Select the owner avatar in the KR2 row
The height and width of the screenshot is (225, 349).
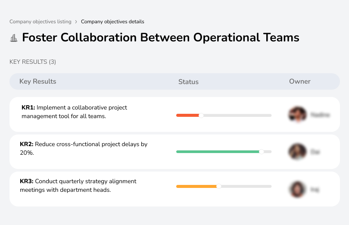297,152
